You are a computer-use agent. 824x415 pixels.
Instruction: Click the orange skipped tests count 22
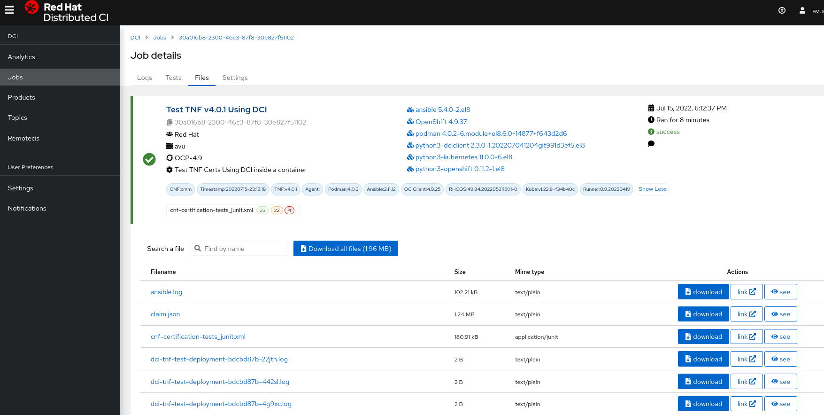pos(277,210)
